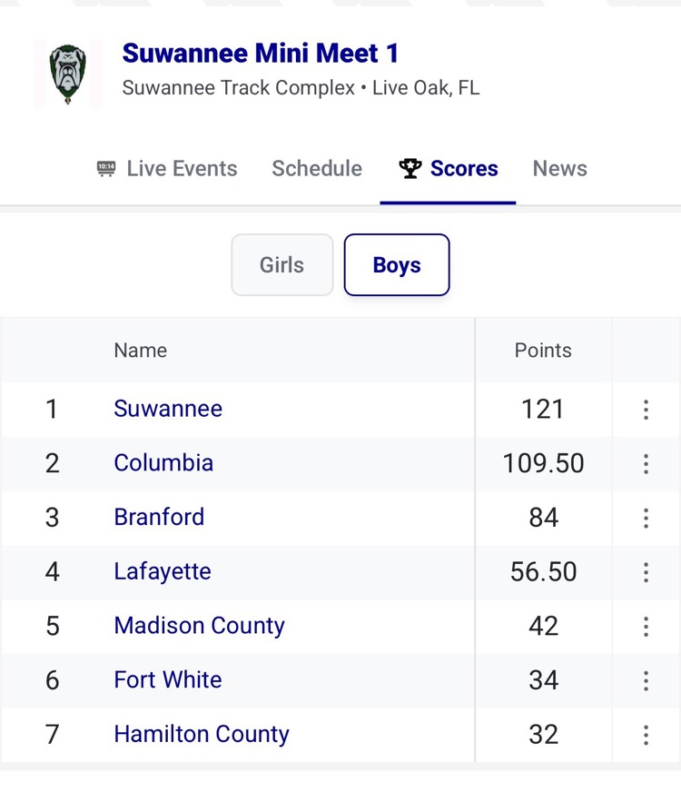Click the trophy icon in Scores tab
Screen dimensions: 681x802
pyautogui.click(x=410, y=169)
